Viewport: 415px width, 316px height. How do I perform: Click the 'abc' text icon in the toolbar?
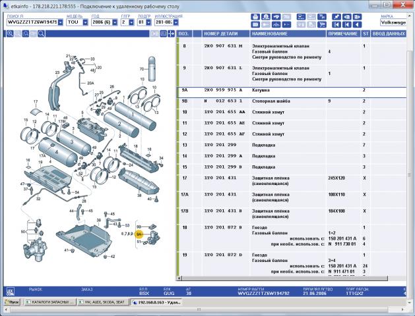[x=276, y=25]
